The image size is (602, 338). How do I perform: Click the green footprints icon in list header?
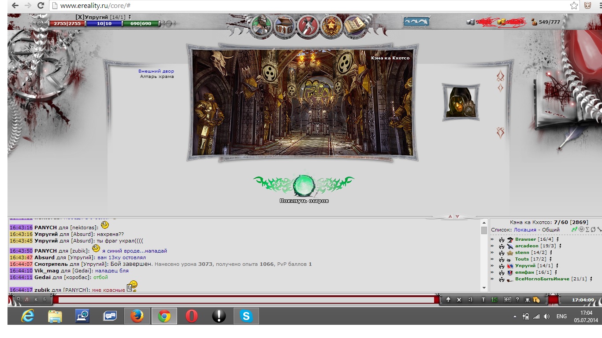575,229
